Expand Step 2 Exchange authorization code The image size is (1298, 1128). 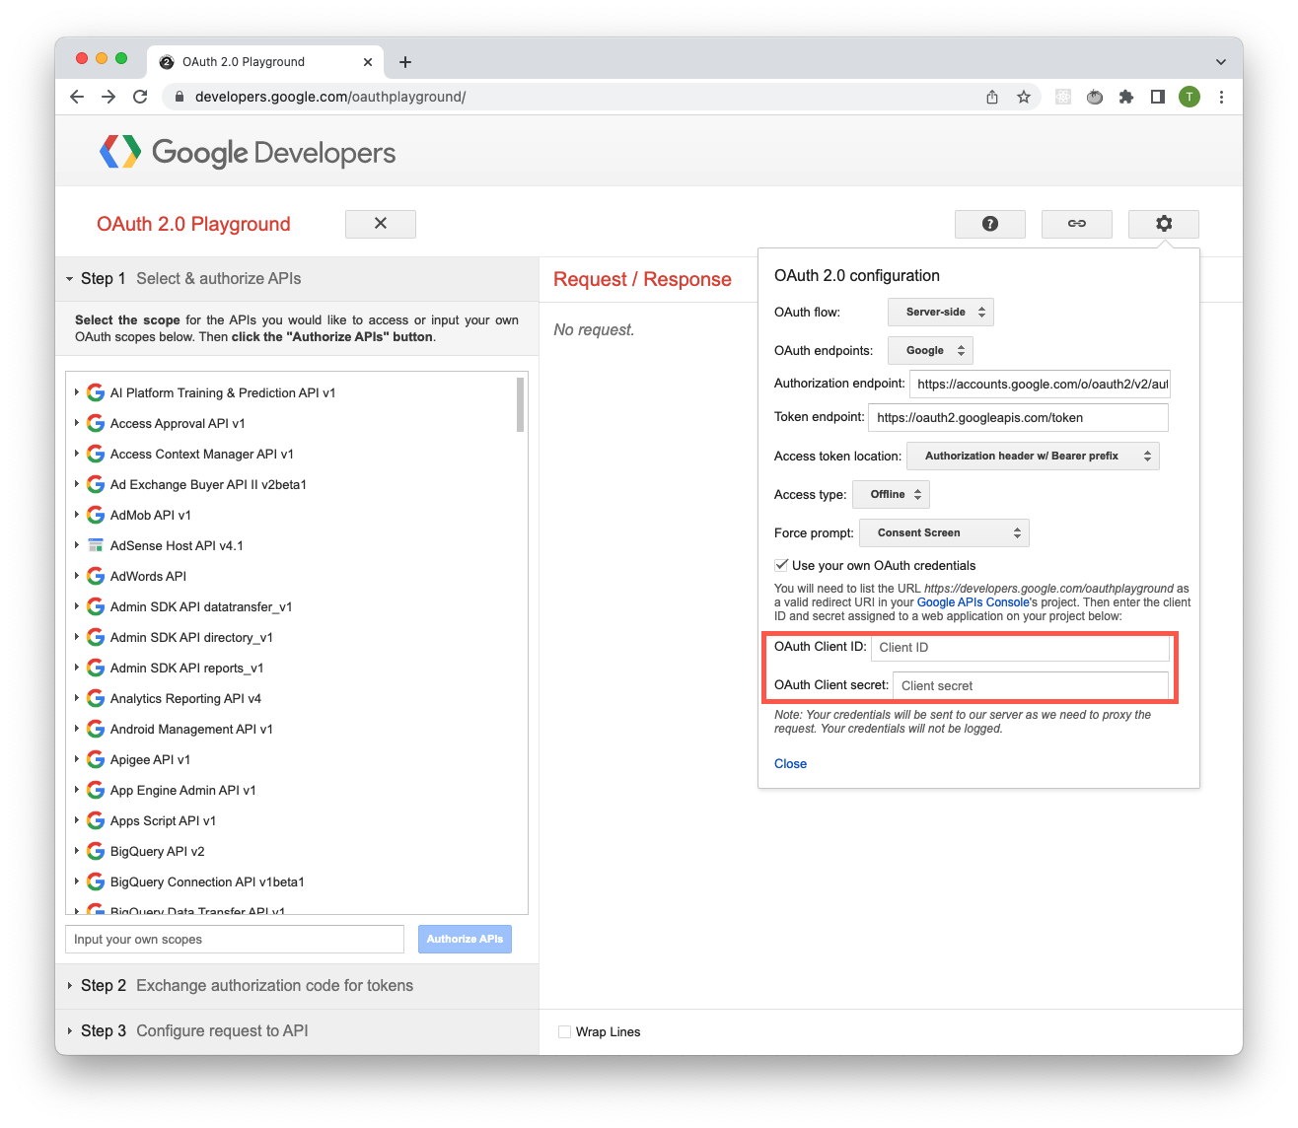pos(297,986)
